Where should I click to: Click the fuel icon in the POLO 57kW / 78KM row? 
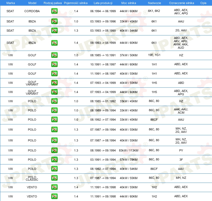[x=54, y=159]
